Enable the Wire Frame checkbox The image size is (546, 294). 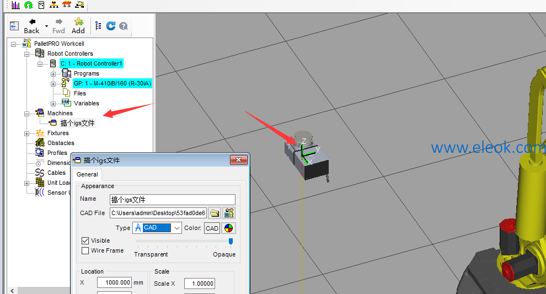pyautogui.click(x=85, y=250)
